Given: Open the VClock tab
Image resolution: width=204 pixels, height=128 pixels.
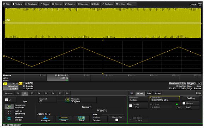Looking at the screenshot, I should click(140, 94).
